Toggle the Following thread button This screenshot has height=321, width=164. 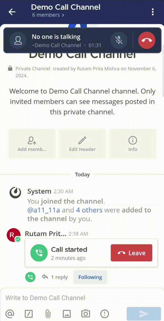tap(90, 277)
